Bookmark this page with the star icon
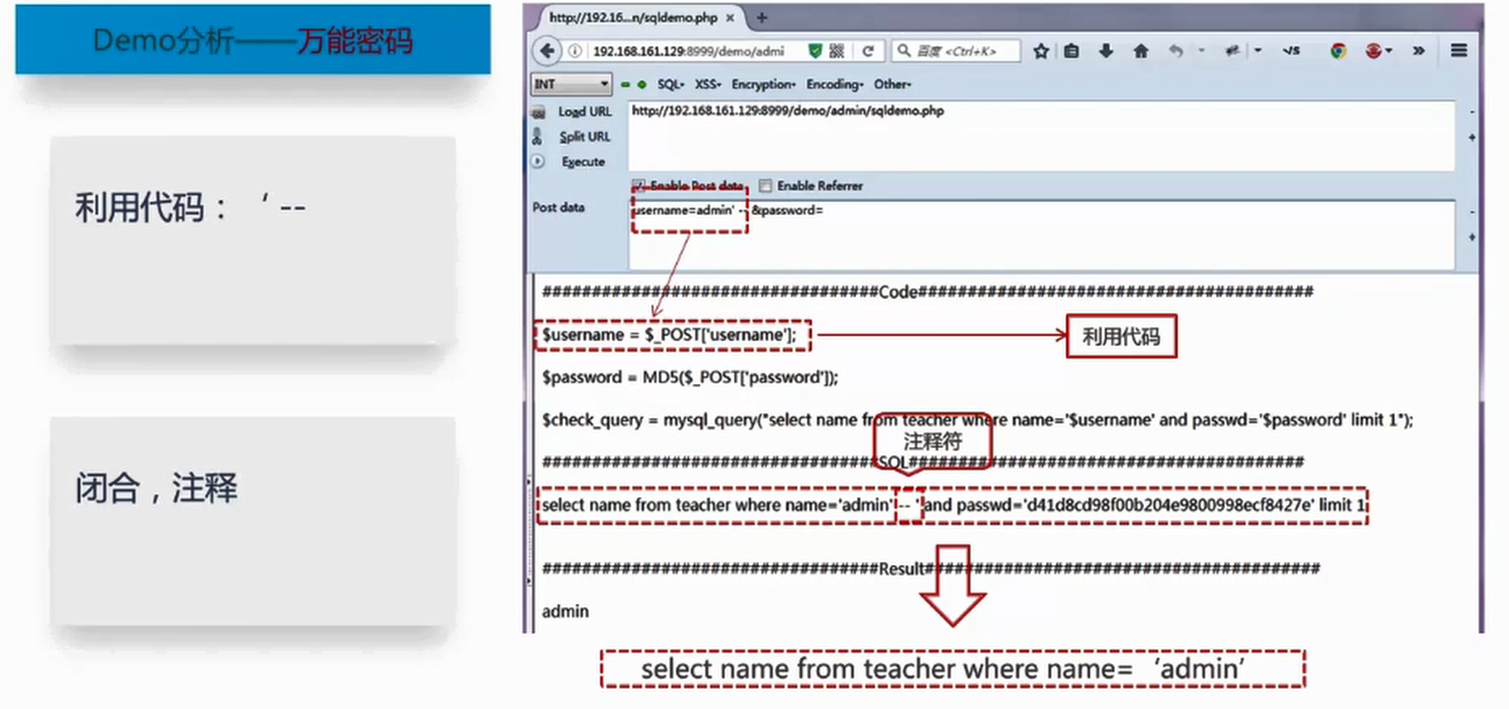The height and width of the screenshot is (709, 1509). click(x=1041, y=51)
